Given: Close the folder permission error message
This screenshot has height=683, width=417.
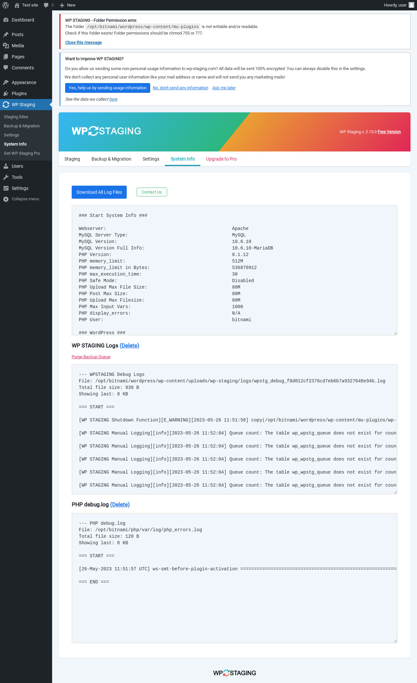Looking at the screenshot, I should [x=83, y=43].
